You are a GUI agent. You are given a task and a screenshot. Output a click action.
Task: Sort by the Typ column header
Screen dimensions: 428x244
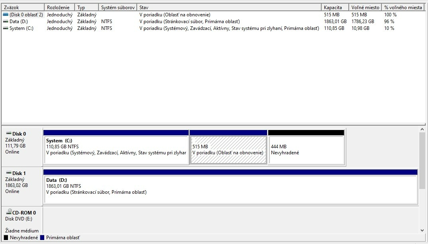(x=86, y=8)
